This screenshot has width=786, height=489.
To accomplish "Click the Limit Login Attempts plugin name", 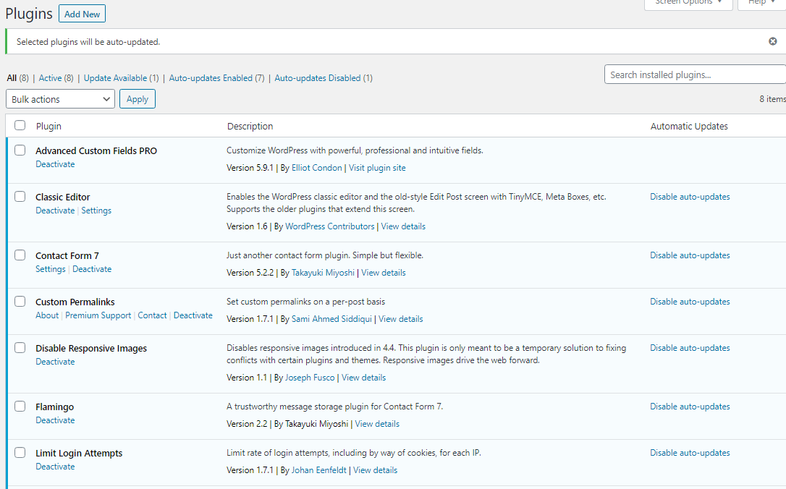I will 79,453.
